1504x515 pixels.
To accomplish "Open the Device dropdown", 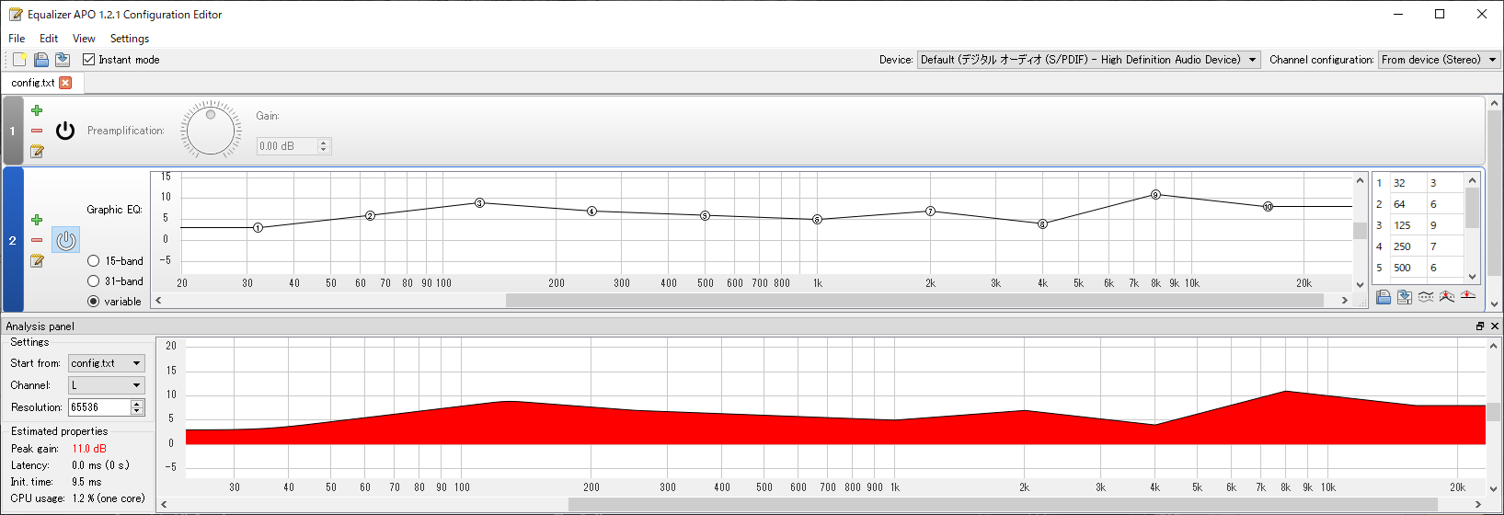I will pos(1089,60).
